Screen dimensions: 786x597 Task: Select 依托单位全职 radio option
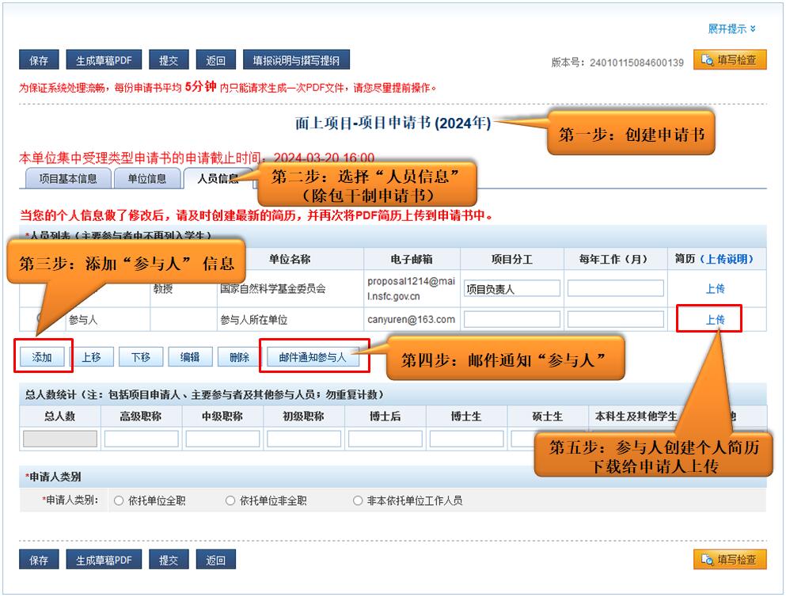[x=120, y=500]
